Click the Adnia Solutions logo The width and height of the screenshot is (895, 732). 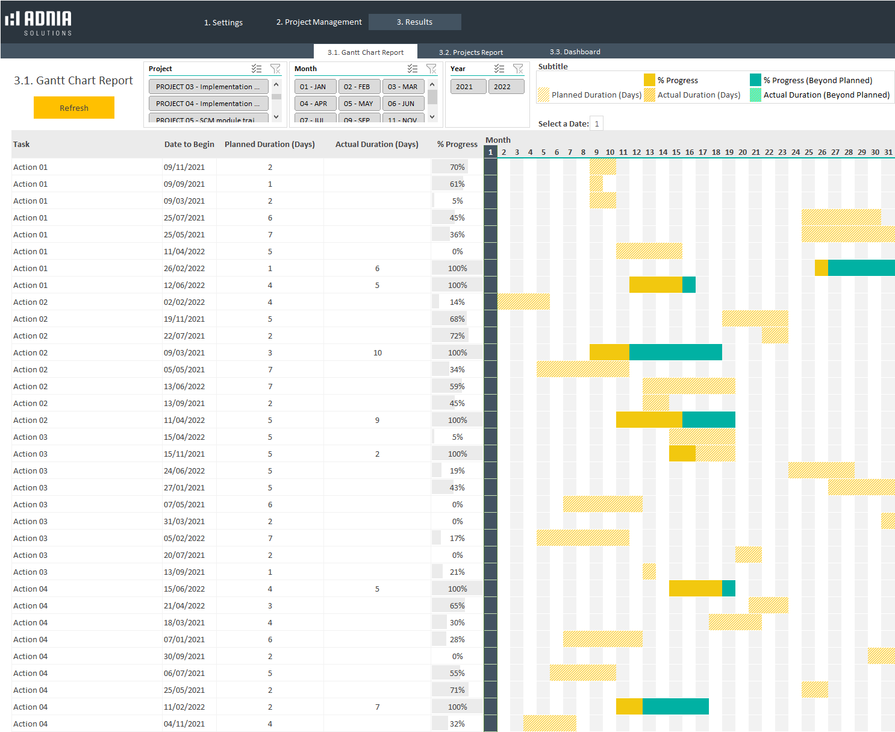pos(39,23)
